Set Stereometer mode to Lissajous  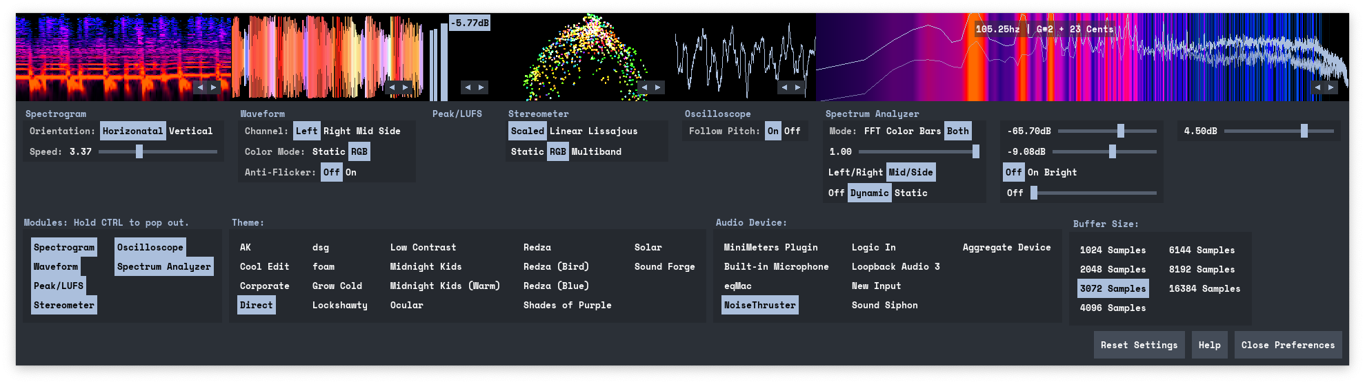612,131
